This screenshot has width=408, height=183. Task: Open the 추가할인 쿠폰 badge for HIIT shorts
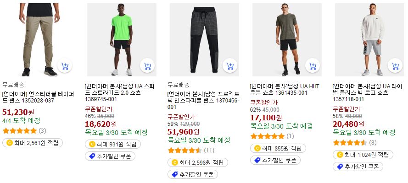click(275, 160)
